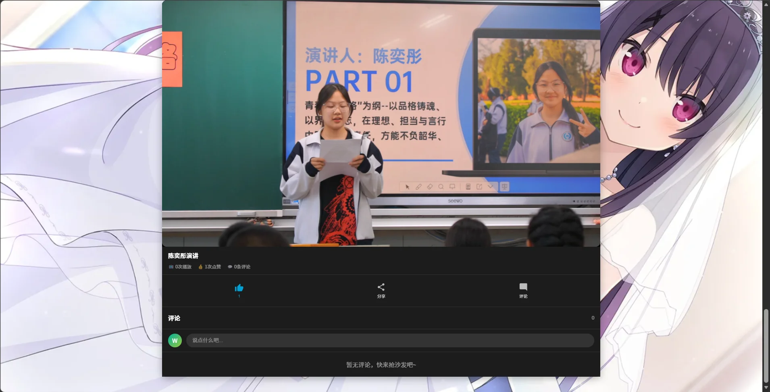Click the green W user avatar
This screenshot has height=392, width=770.
pyautogui.click(x=175, y=340)
